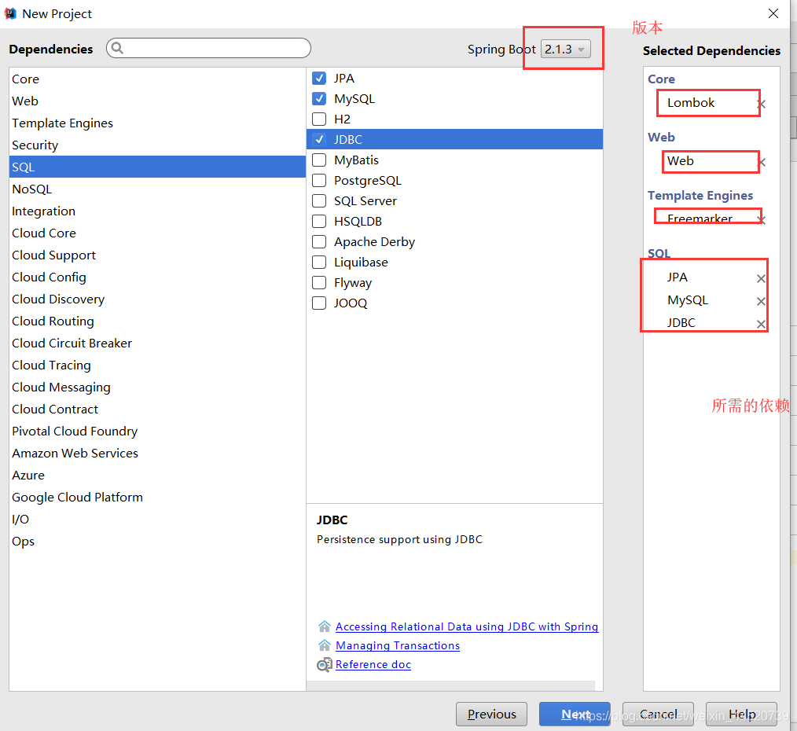This screenshot has width=797, height=731.
Task: Select the Apache Derby checkbox
Action: [319, 241]
